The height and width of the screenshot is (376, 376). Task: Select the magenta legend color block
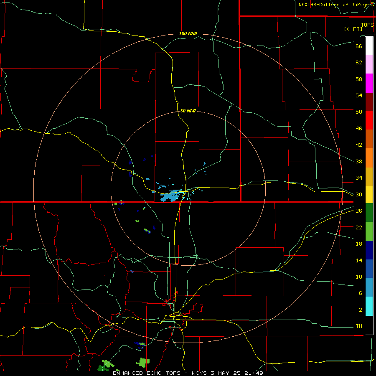pos(369,83)
